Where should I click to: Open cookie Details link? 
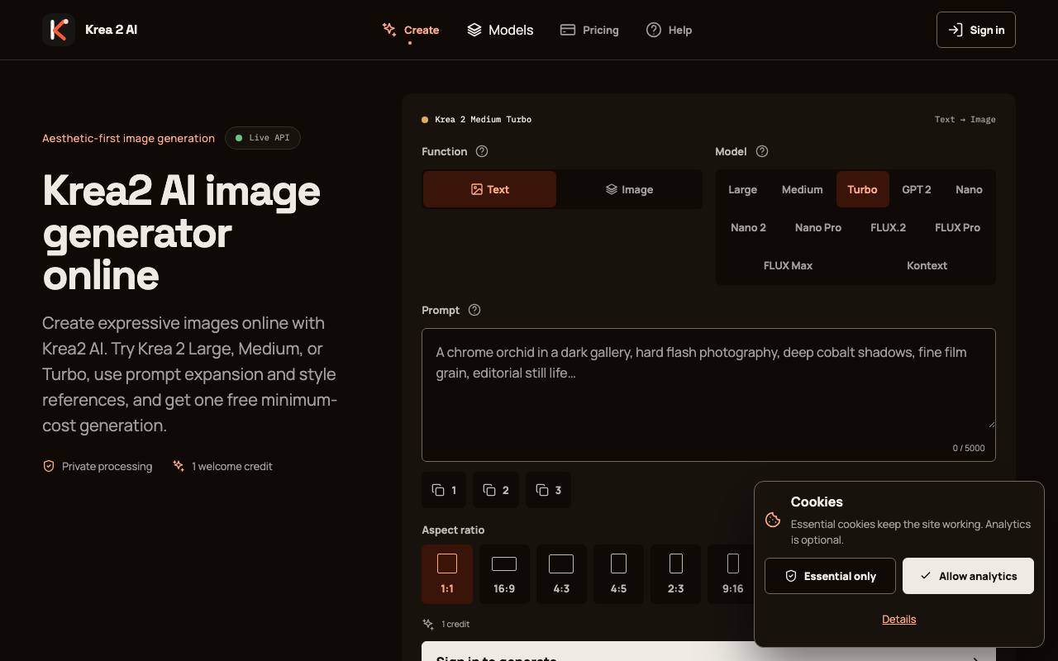click(x=899, y=619)
